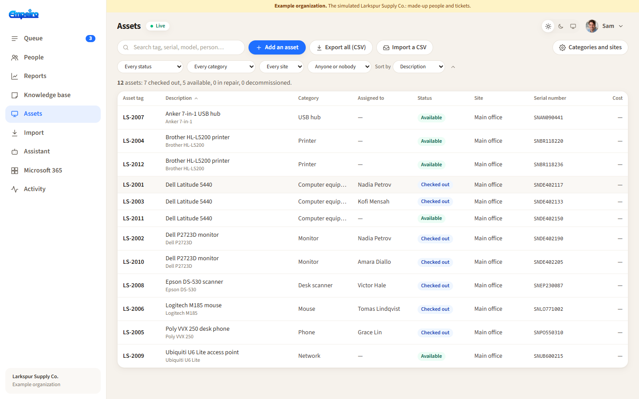Screen dimensions: 639x399
Task: Open the Every status filter dropdown
Action: pos(150,67)
